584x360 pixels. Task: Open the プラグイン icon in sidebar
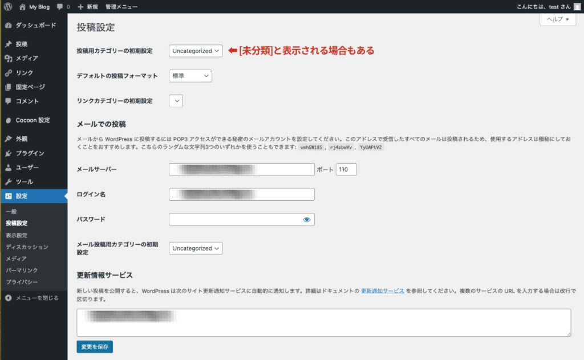9,154
